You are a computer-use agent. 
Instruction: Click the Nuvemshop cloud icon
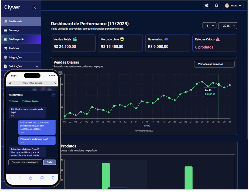[x=166, y=39]
